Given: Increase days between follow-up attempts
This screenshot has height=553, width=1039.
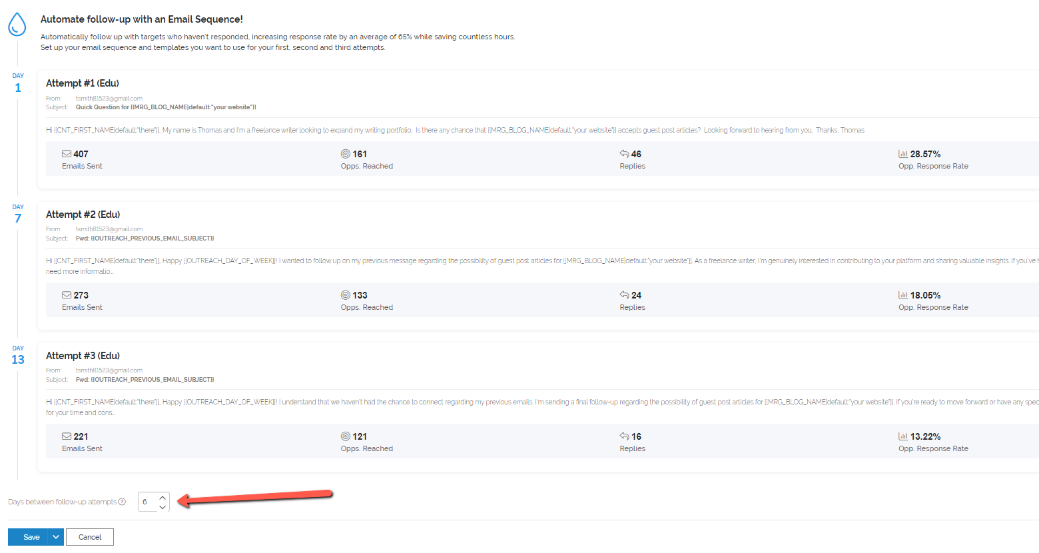Looking at the screenshot, I should point(163,498).
